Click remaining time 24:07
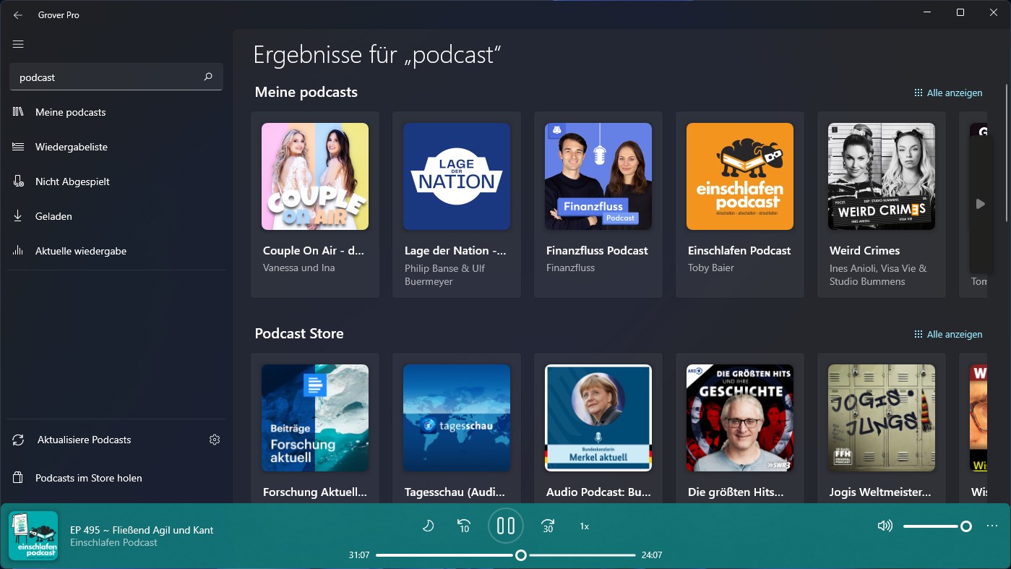The width and height of the screenshot is (1011, 569). (x=652, y=555)
